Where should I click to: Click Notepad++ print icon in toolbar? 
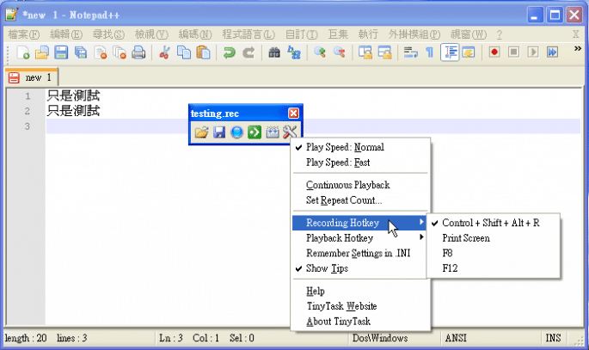[x=138, y=53]
